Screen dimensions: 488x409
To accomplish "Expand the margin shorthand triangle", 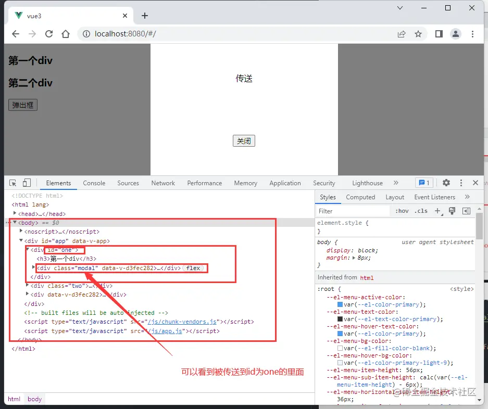I will [x=354, y=258].
